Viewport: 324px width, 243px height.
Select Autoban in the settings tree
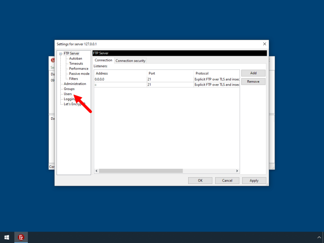pos(76,59)
